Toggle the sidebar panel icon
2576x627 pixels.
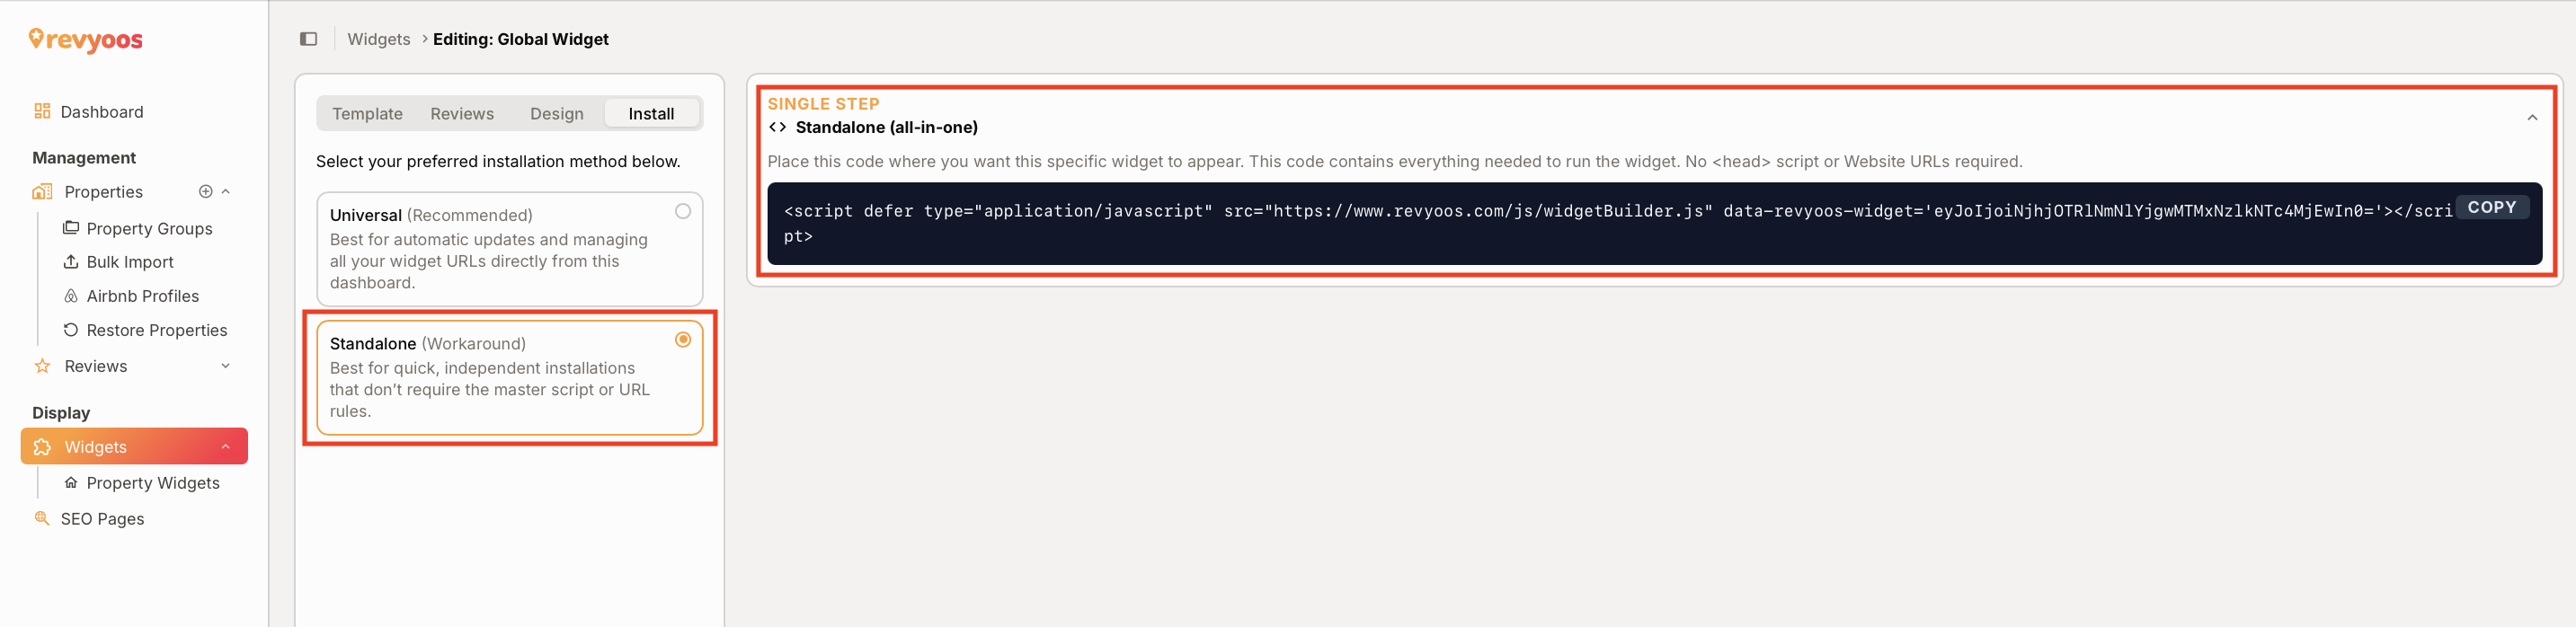click(x=308, y=39)
